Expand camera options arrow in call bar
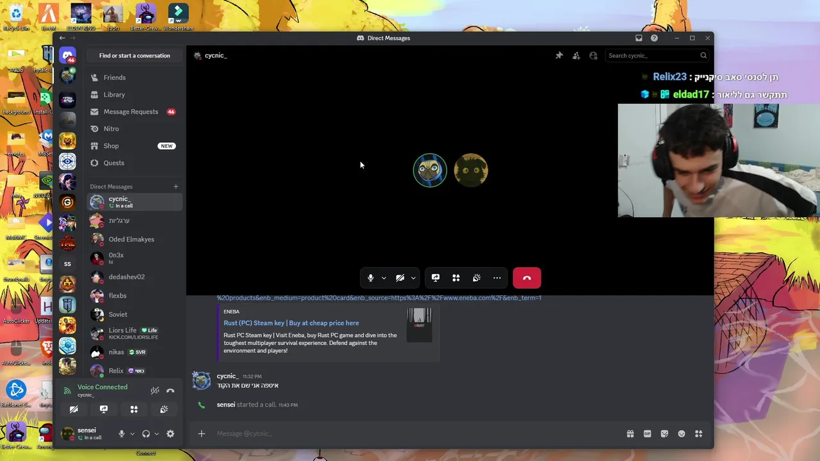The width and height of the screenshot is (820, 461). coord(413,278)
